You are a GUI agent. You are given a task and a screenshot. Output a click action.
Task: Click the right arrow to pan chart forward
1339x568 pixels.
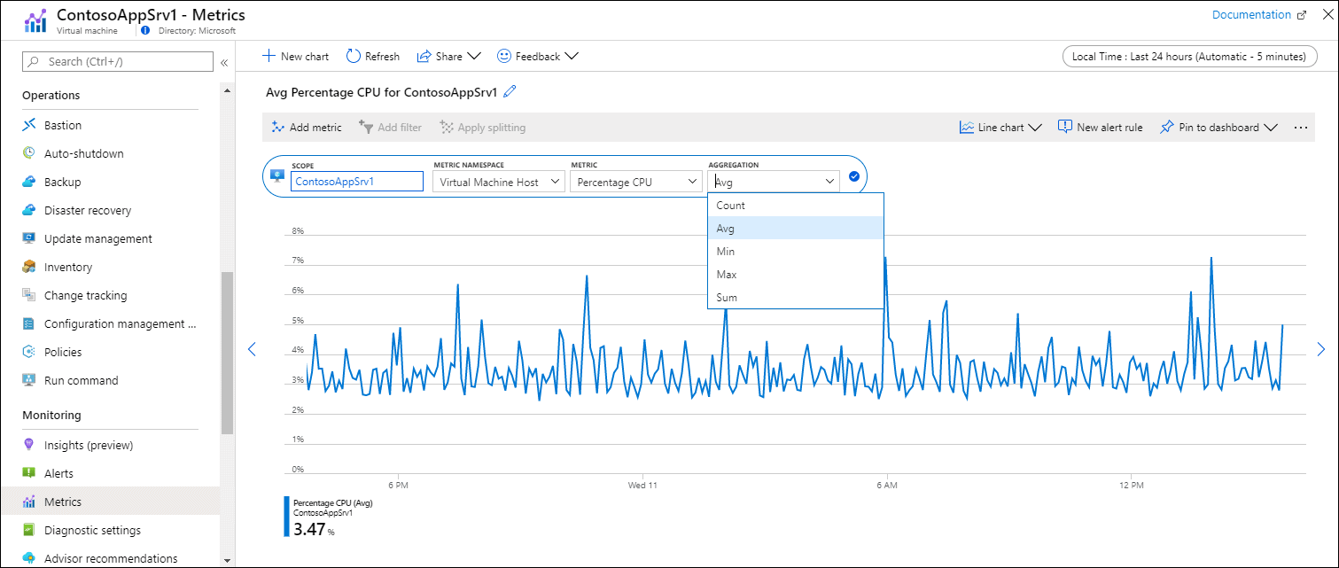point(1320,349)
